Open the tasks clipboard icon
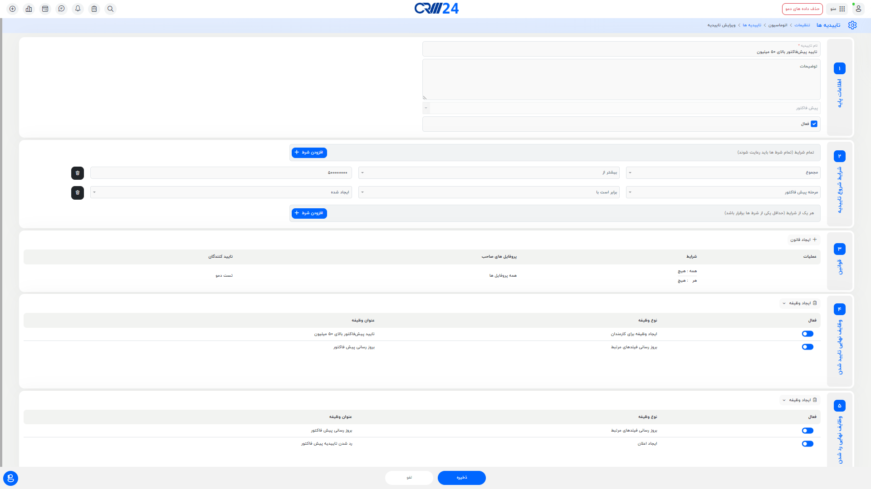 coord(94,9)
